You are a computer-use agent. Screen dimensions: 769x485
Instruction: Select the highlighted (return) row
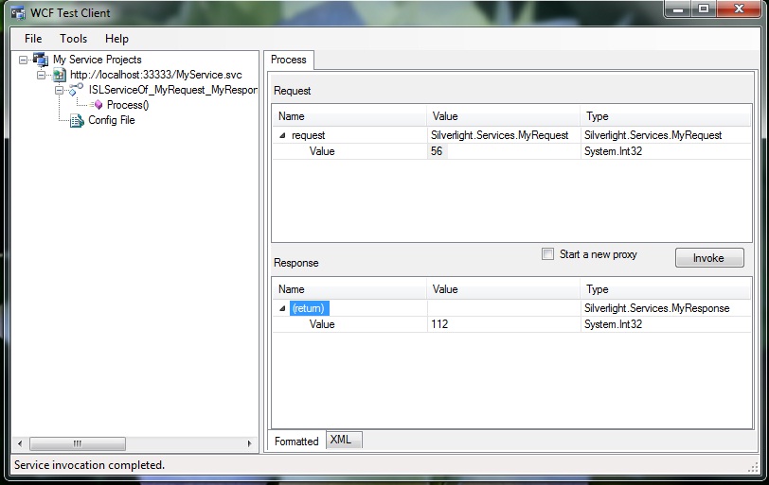coord(309,308)
